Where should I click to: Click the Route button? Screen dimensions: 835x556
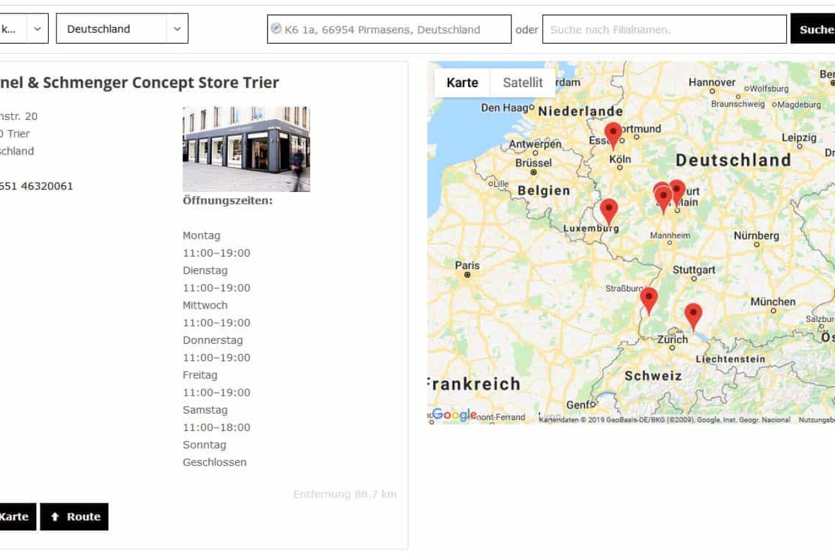click(x=75, y=517)
